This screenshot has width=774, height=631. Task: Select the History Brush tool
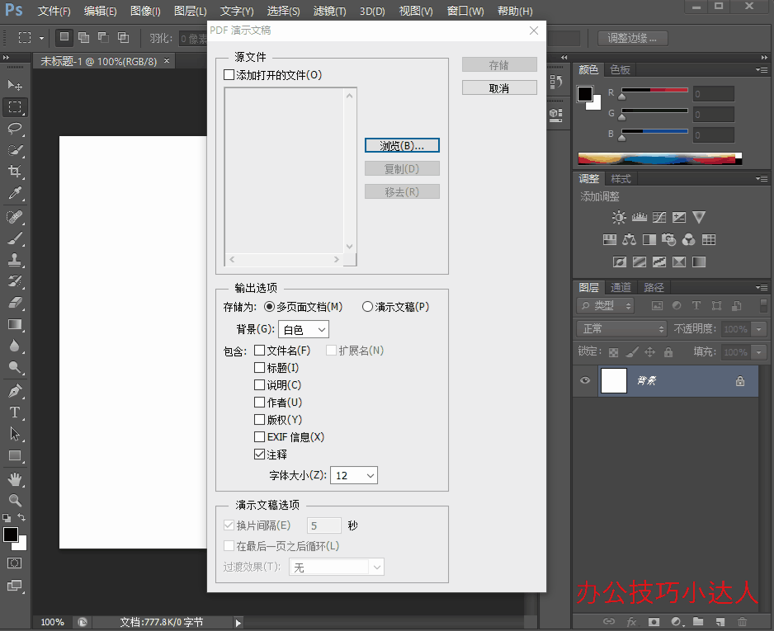(15, 281)
